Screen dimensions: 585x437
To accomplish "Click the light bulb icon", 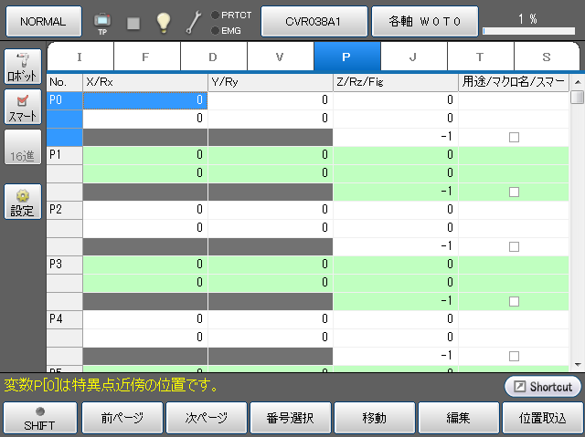I will [163, 22].
